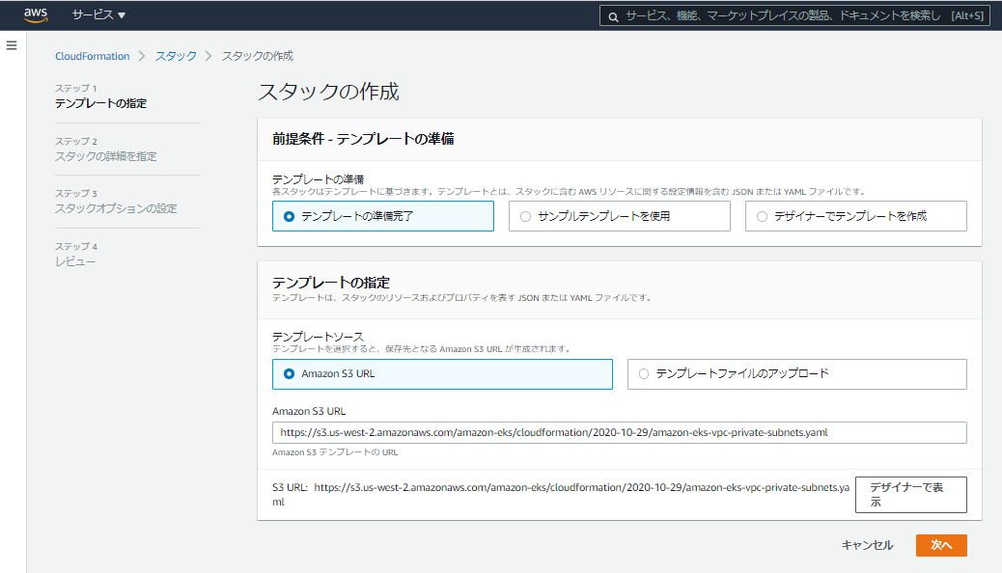Select テンプレートファイルのアップロード radio option
The width and height of the screenshot is (1002, 573).
pos(797,374)
